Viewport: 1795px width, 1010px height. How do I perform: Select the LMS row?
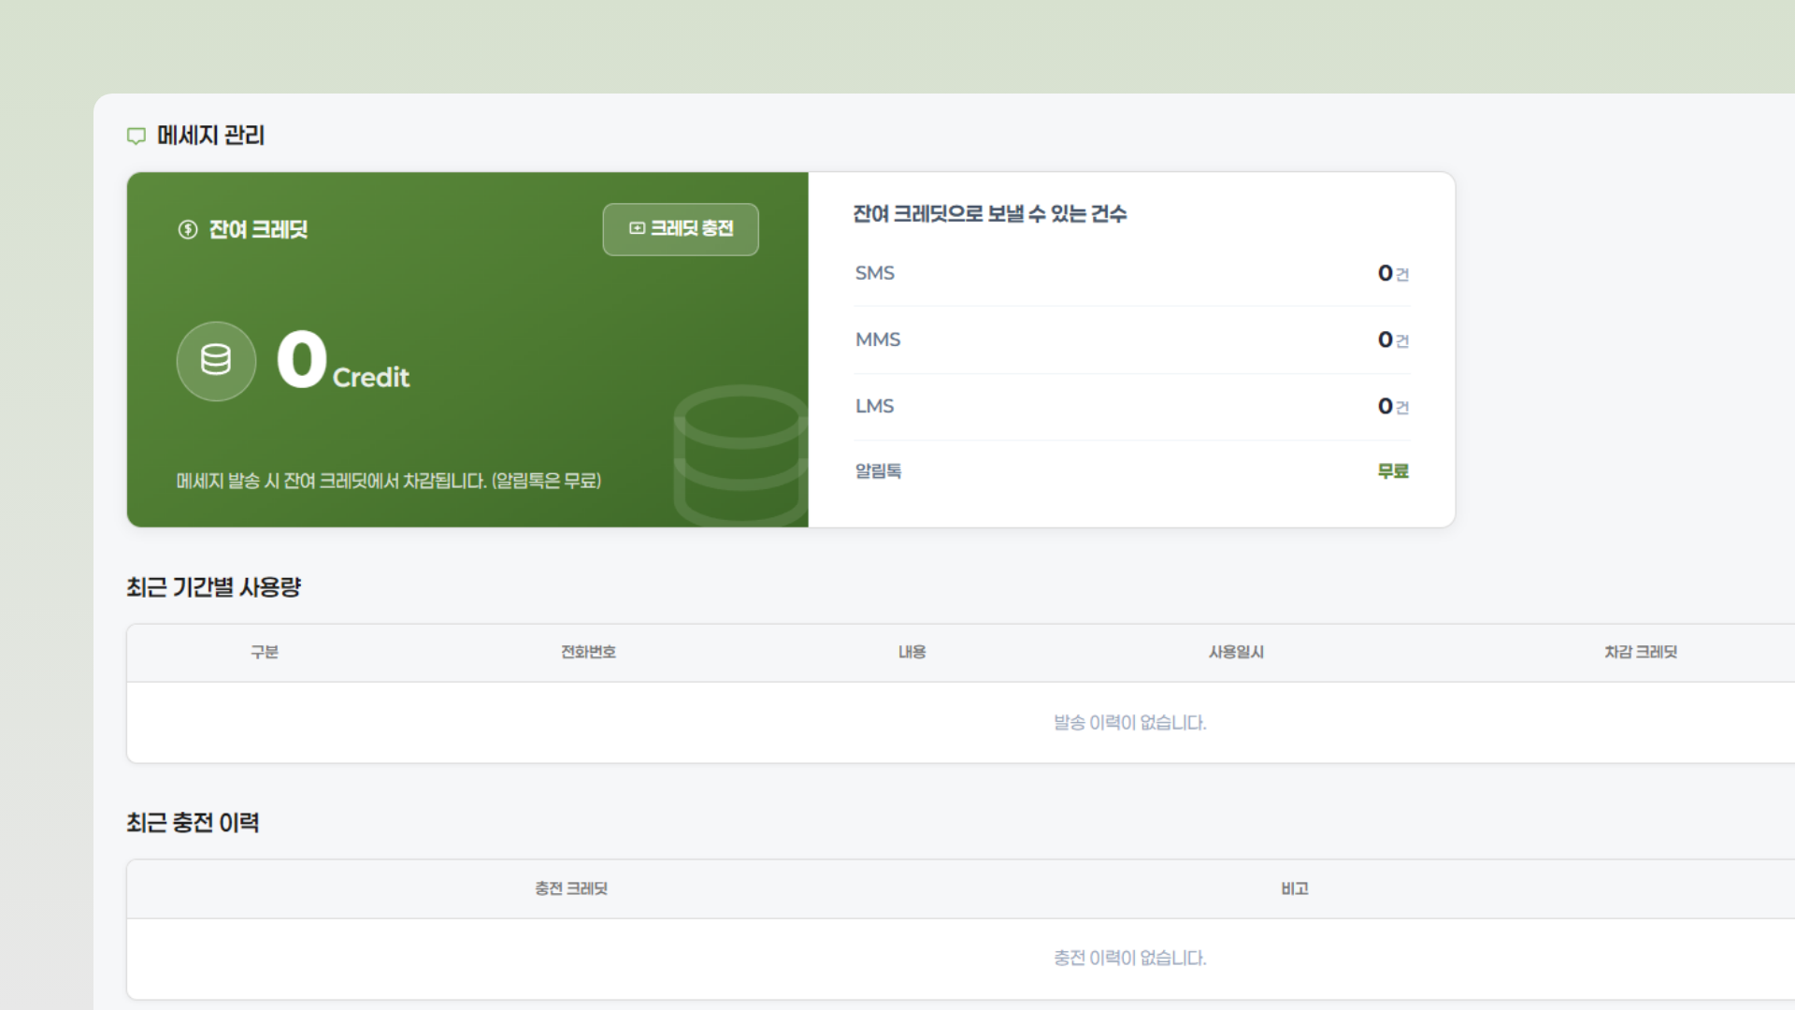1131,406
